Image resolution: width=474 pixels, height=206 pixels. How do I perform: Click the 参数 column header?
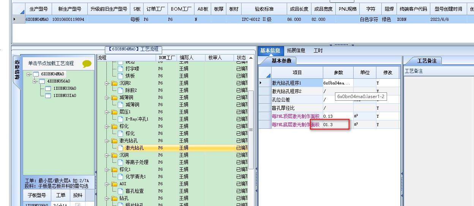click(x=338, y=72)
